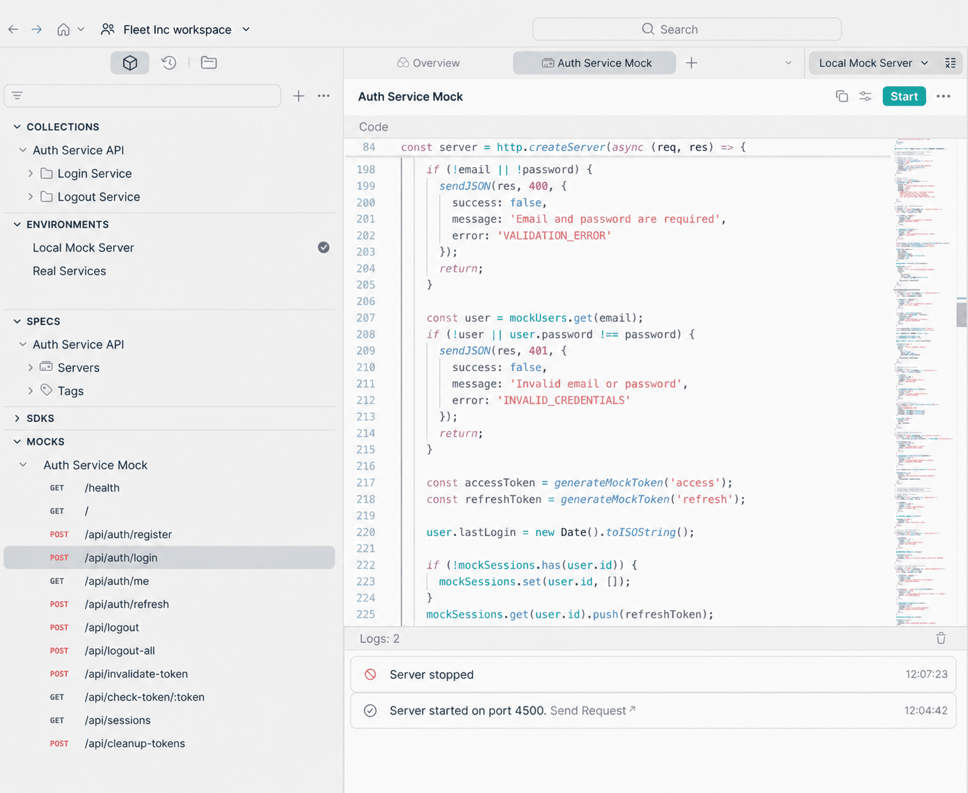Open the GET /api/check-token/:token route

170,697
